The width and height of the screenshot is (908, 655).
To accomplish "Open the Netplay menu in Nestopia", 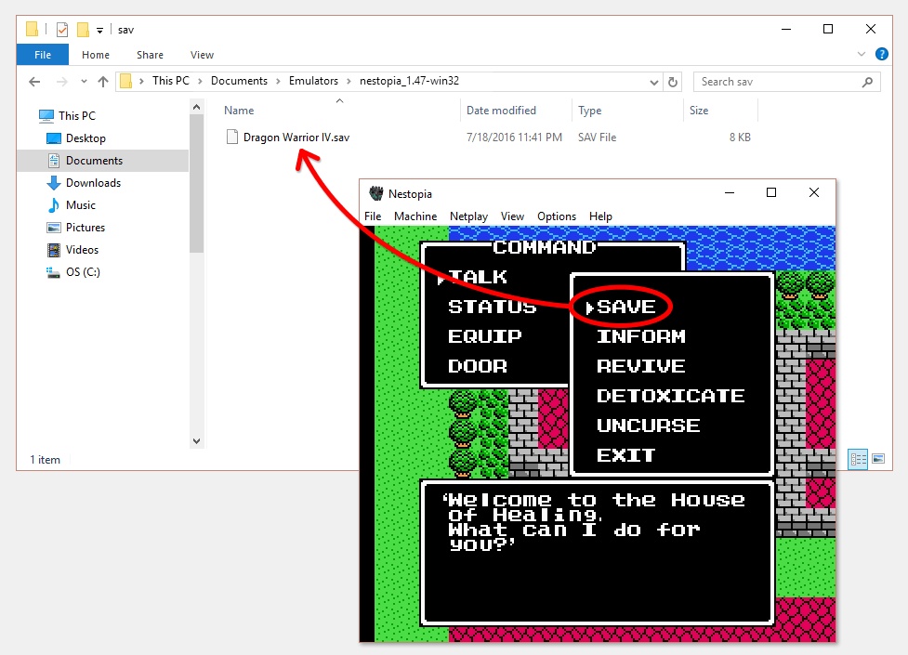I will [x=468, y=216].
